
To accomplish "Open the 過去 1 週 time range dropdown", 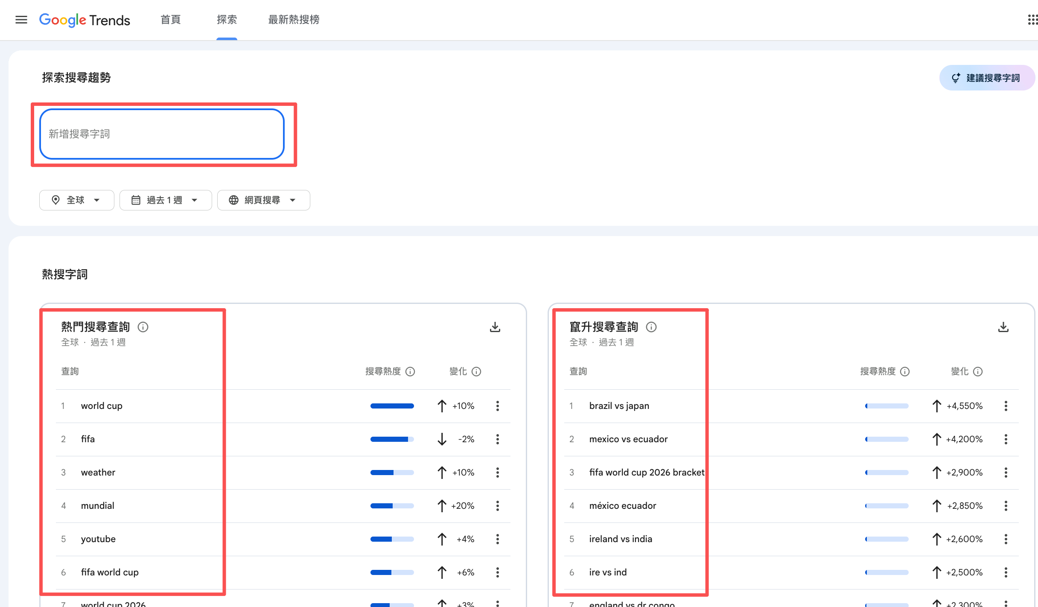I will [166, 200].
